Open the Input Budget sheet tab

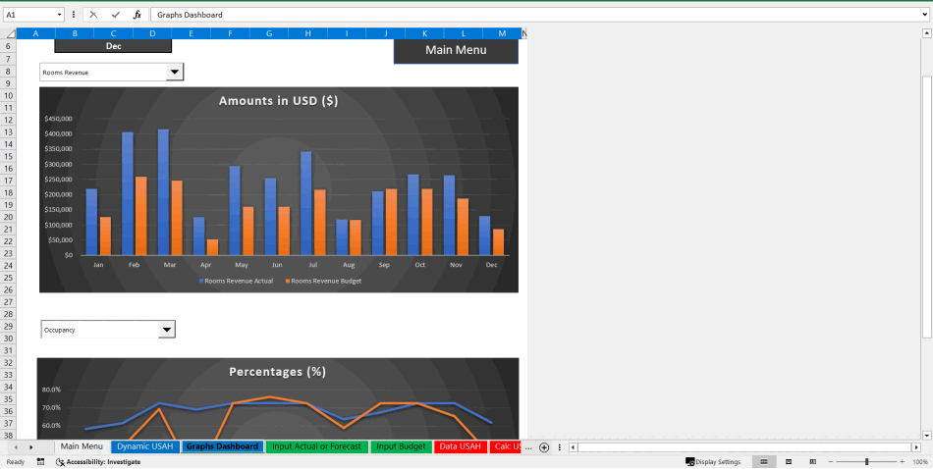401,446
